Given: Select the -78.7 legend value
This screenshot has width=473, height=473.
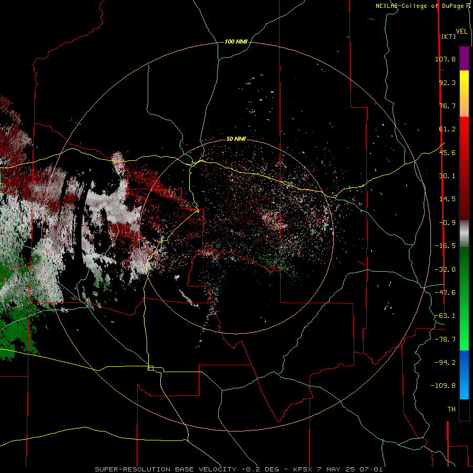Looking at the screenshot, I should (x=445, y=340).
